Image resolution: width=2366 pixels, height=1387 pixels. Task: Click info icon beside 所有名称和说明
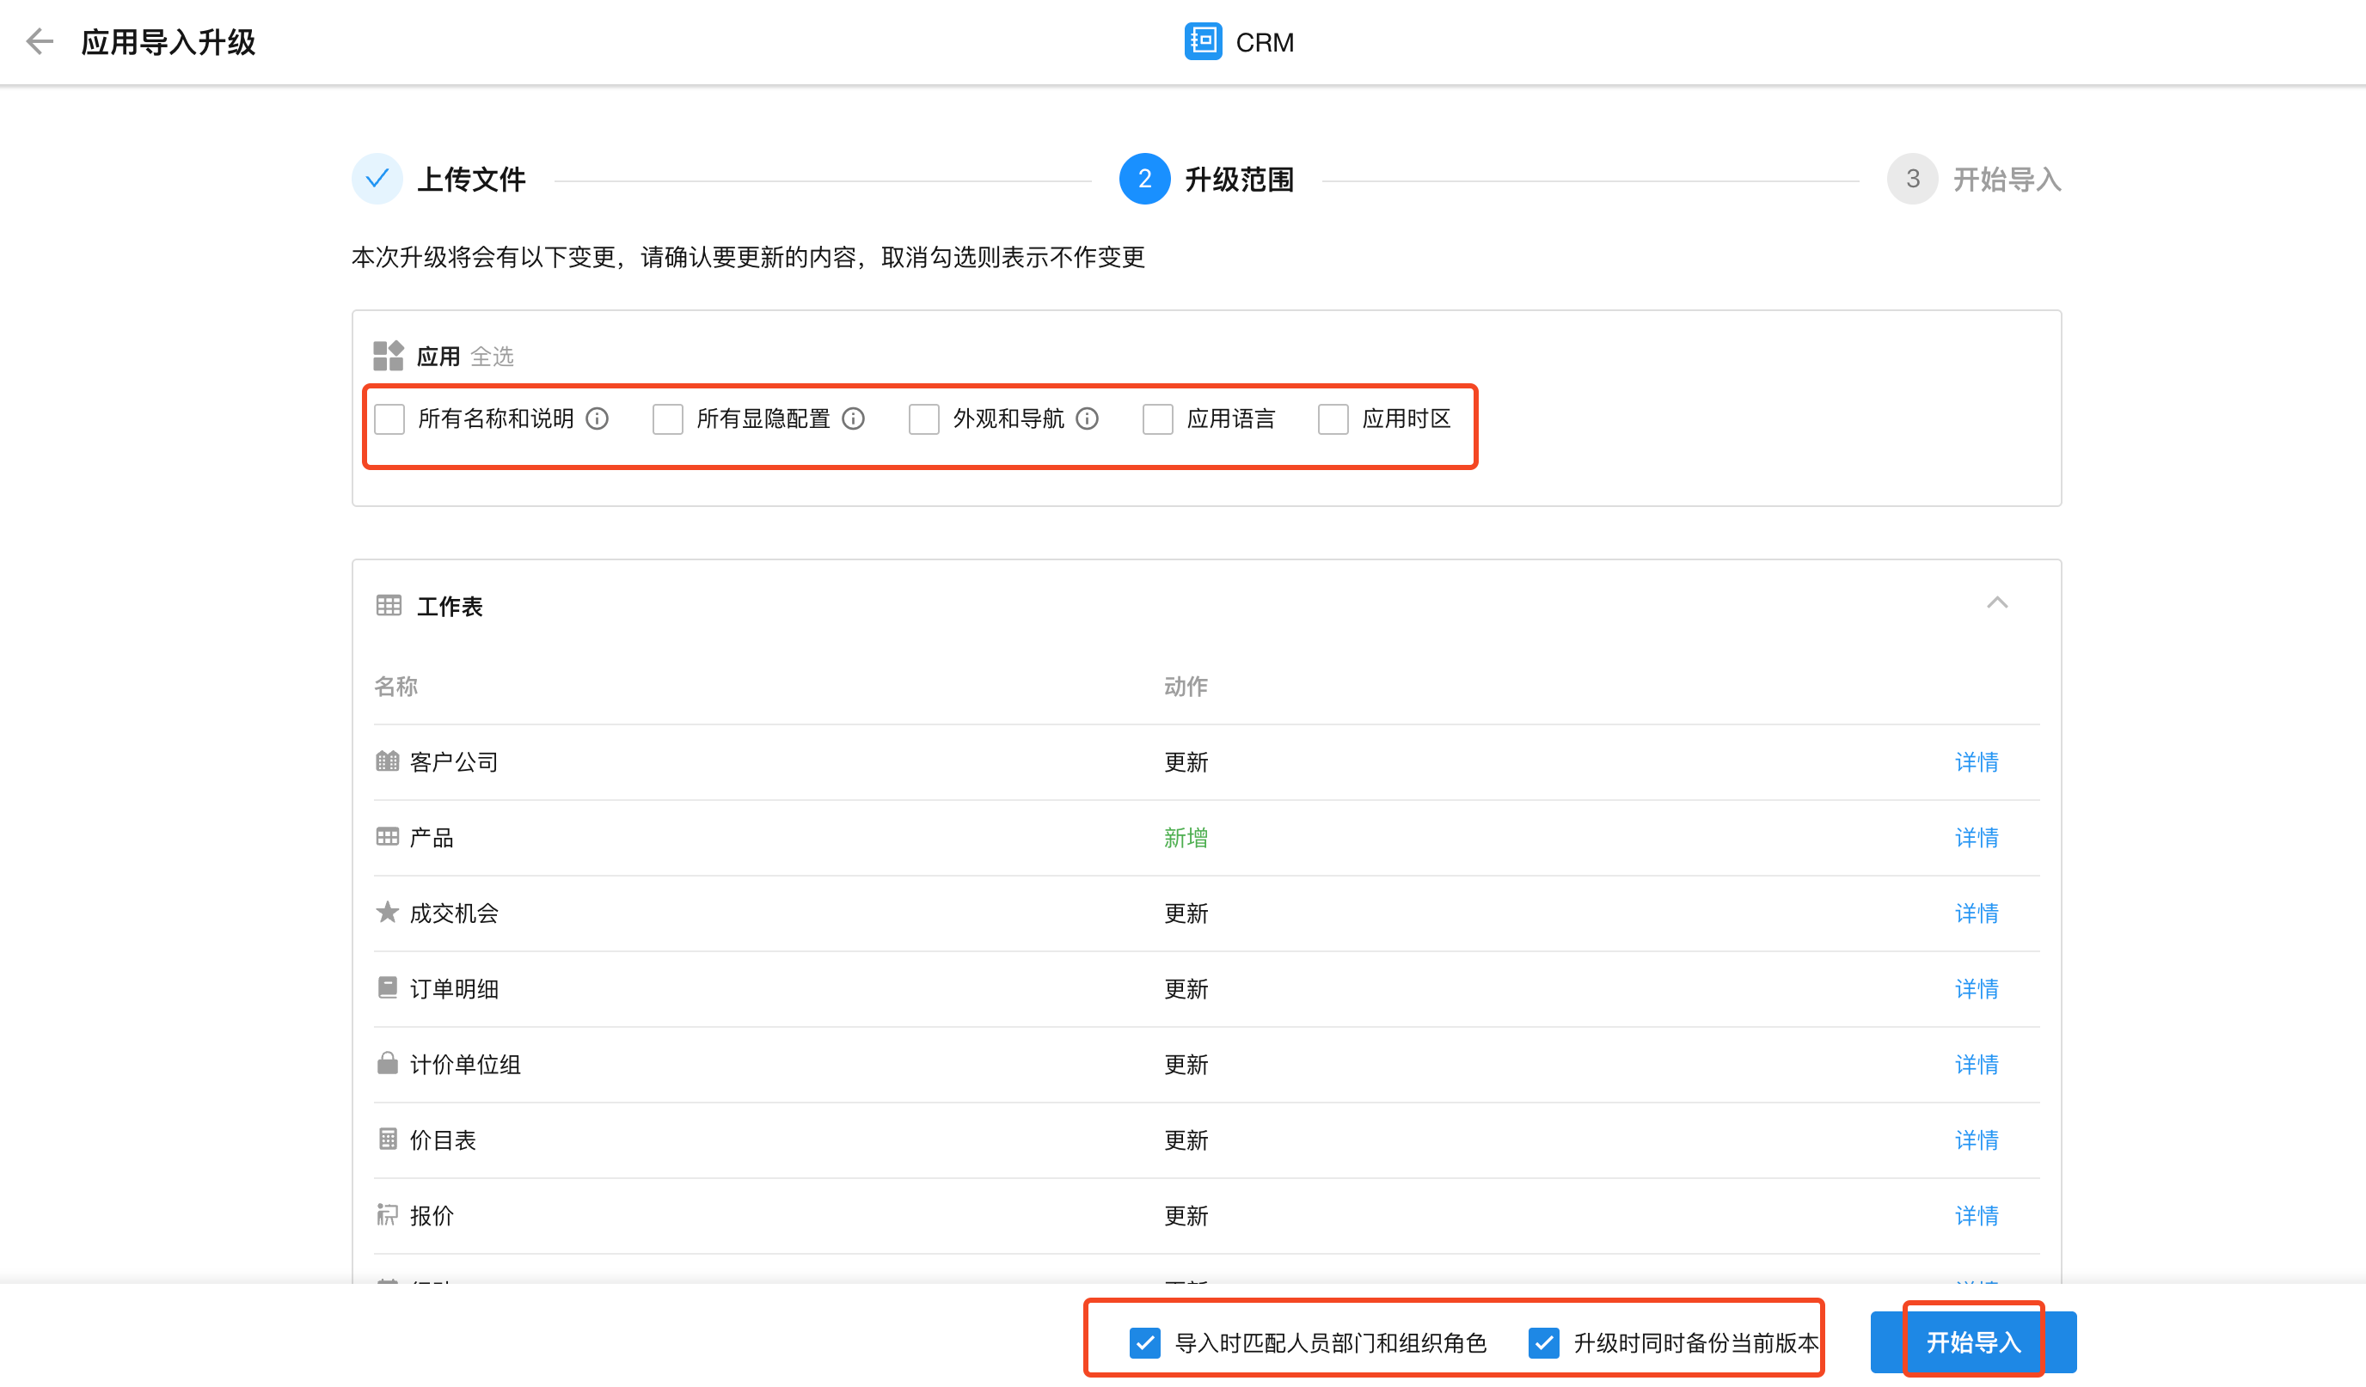tap(598, 419)
